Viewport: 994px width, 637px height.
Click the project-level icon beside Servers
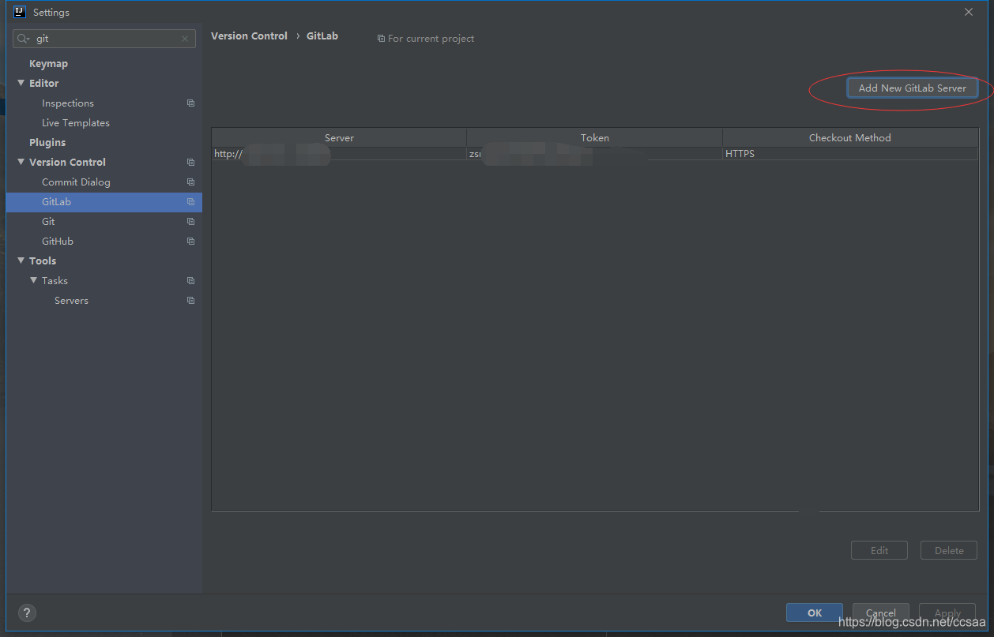(x=190, y=300)
